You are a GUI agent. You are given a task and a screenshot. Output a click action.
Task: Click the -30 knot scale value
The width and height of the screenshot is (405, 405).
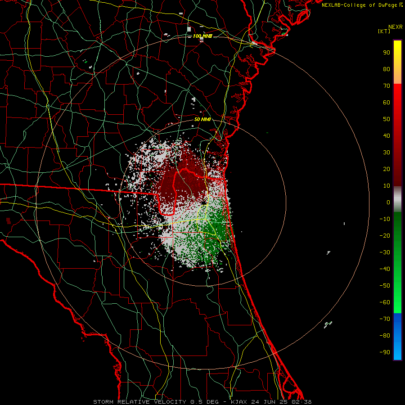click(385, 252)
